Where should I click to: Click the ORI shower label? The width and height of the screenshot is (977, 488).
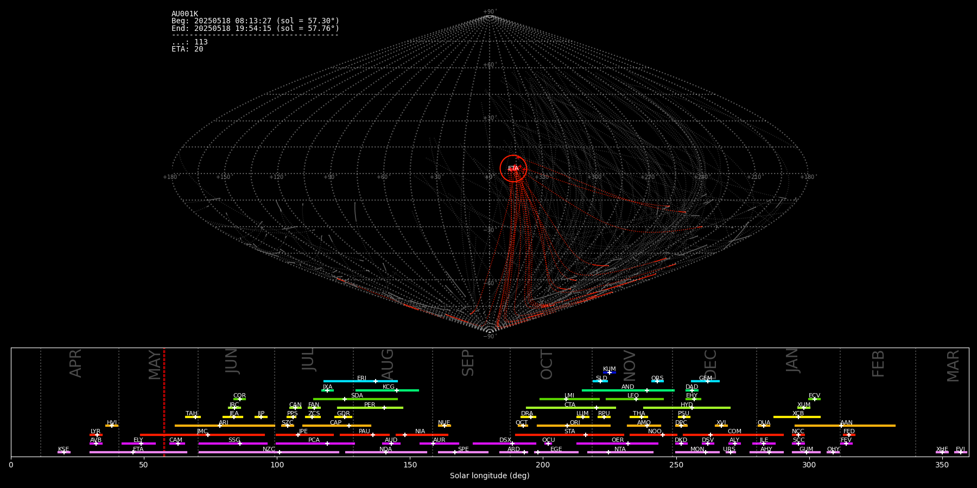coord(575,422)
